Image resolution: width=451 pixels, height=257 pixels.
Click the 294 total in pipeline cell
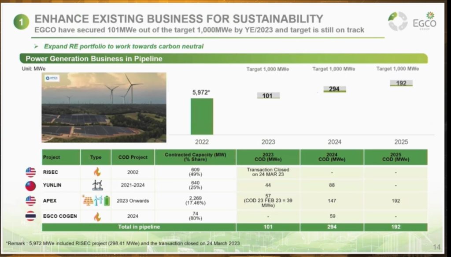[x=332, y=227]
